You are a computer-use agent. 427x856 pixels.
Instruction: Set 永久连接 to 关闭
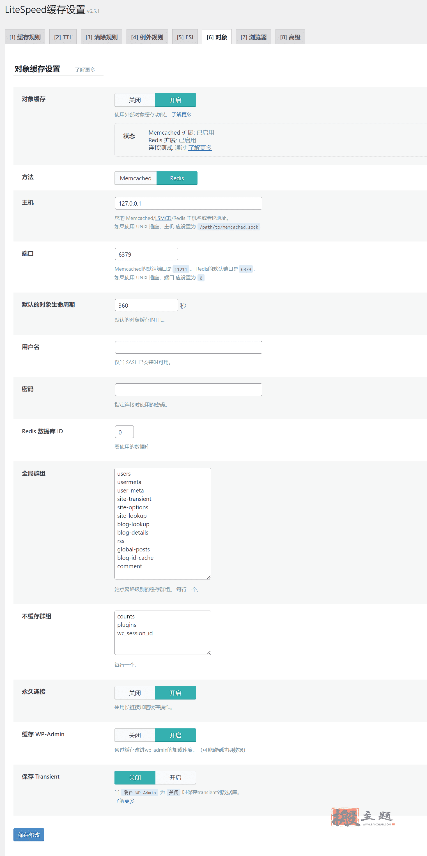tap(135, 693)
